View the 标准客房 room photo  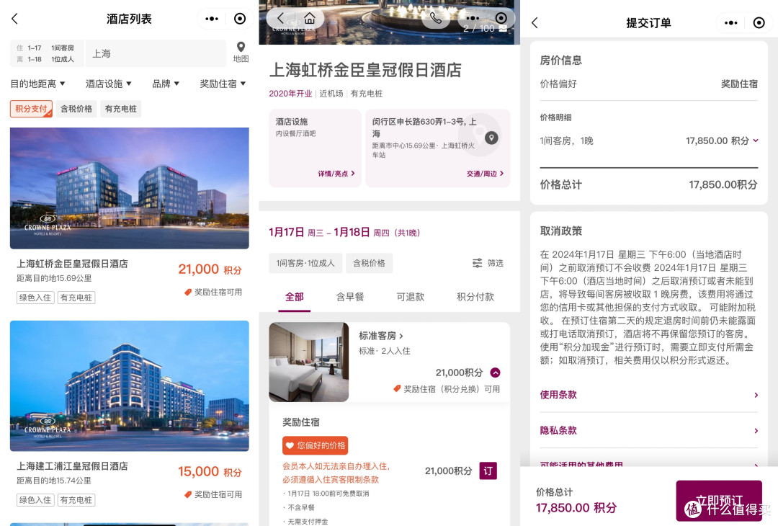pyautogui.click(x=308, y=362)
